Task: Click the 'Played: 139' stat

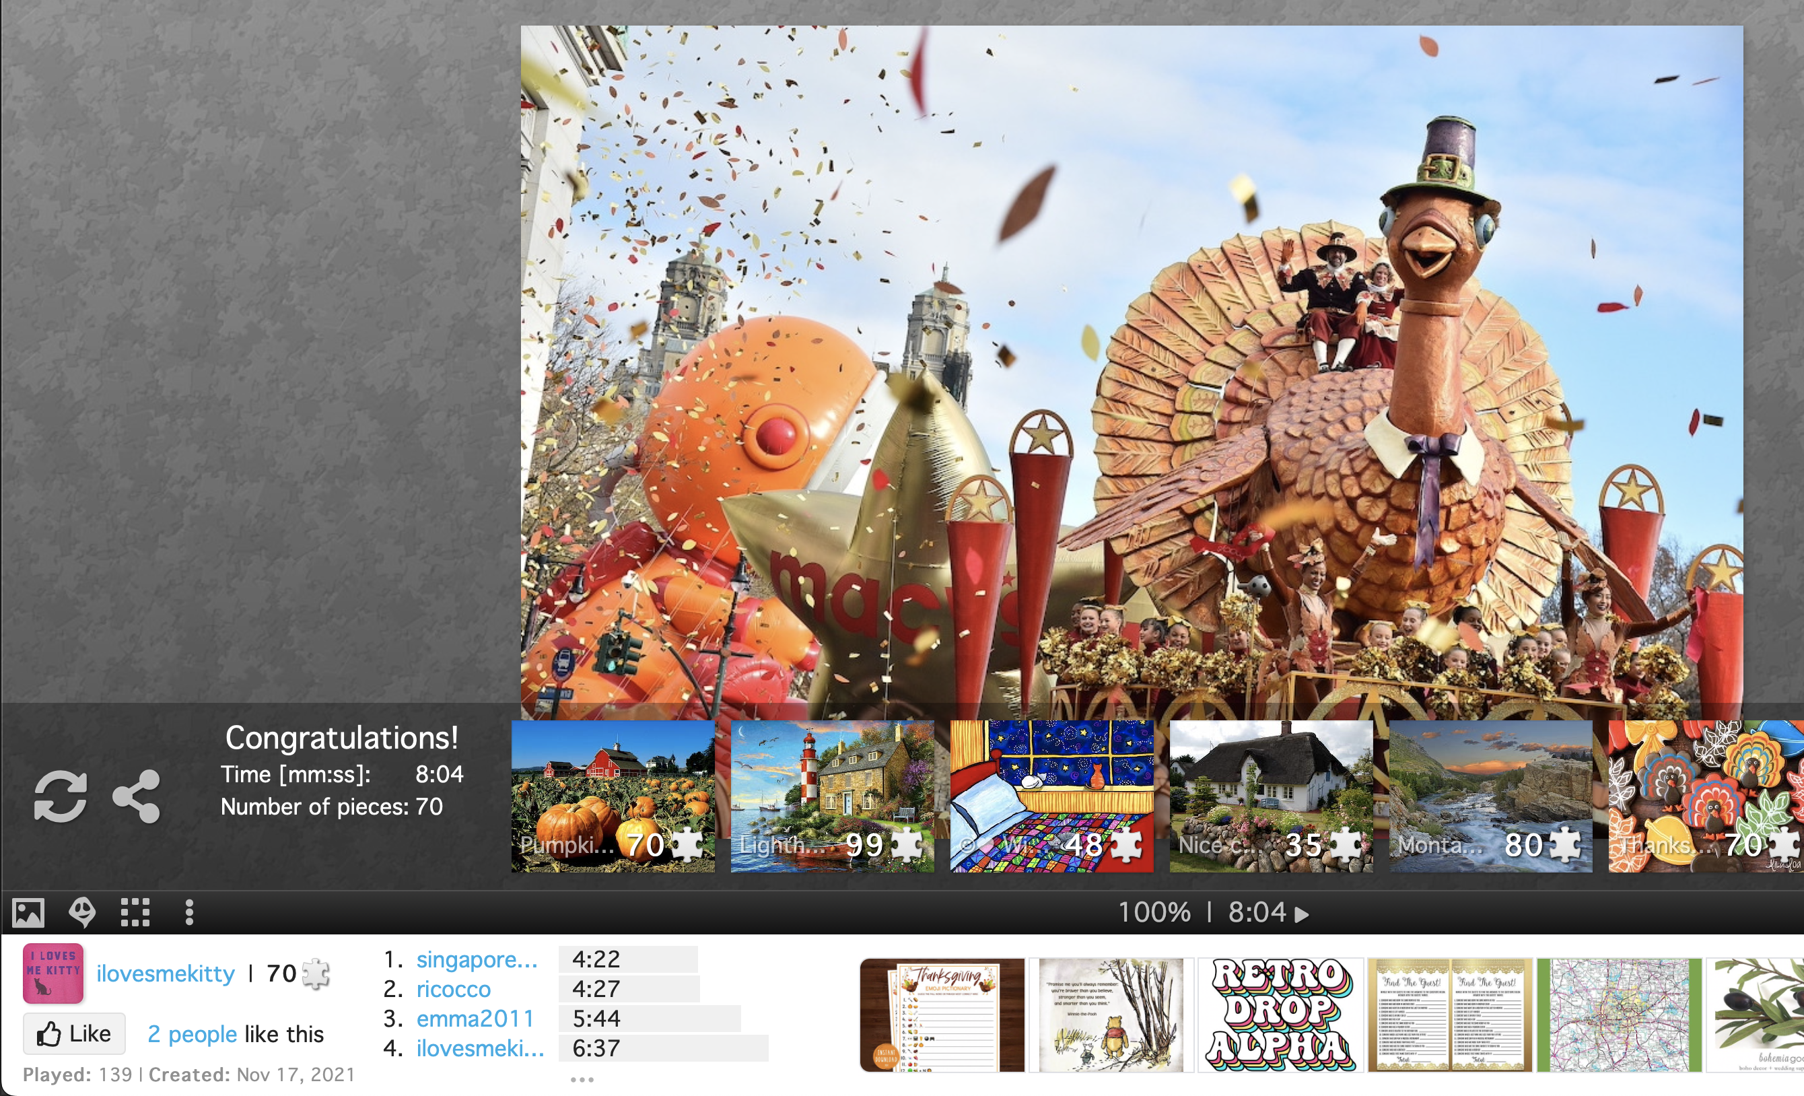Action: [77, 1074]
